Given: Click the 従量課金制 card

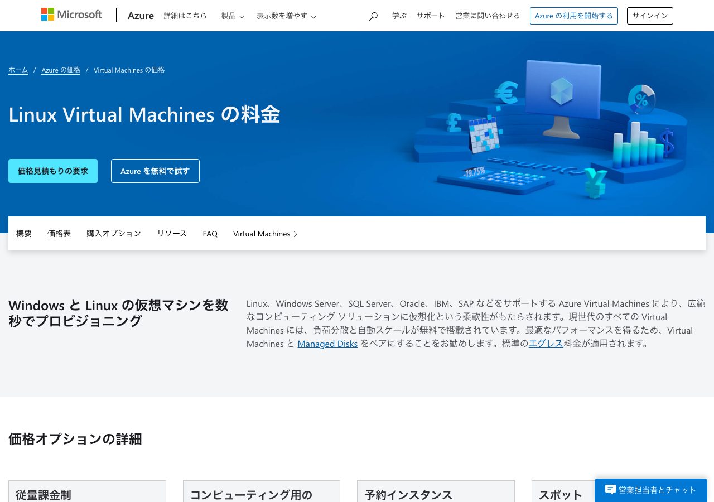Looking at the screenshot, I should [x=87, y=491].
